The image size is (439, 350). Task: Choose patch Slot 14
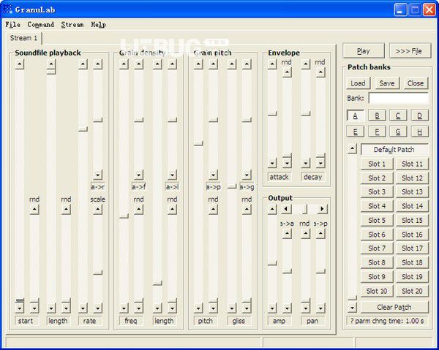[412, 206]
